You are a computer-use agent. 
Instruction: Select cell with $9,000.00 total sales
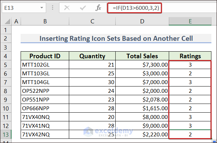click(x=142, y=126)
